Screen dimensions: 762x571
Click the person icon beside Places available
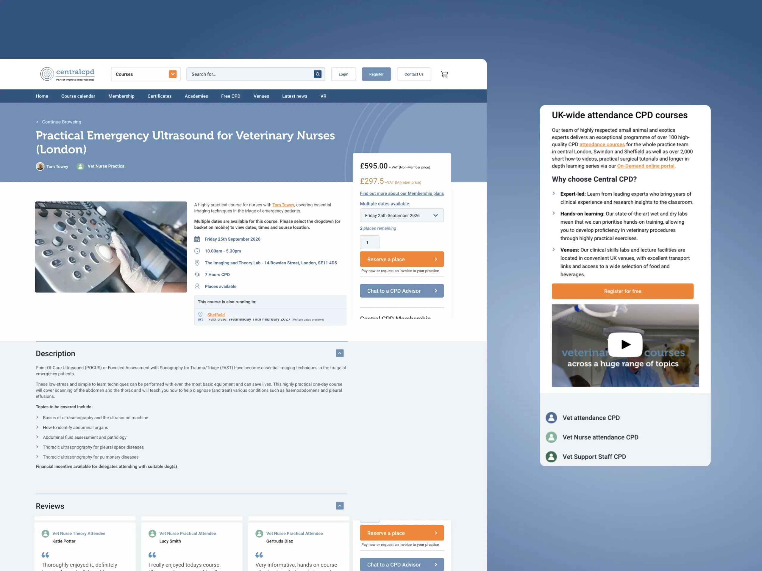pos(197,286)
